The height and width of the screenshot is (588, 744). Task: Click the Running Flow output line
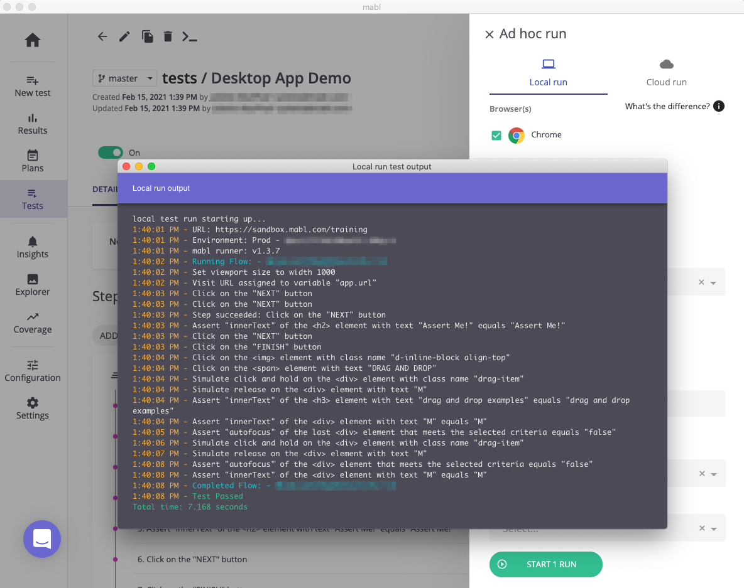260,262
